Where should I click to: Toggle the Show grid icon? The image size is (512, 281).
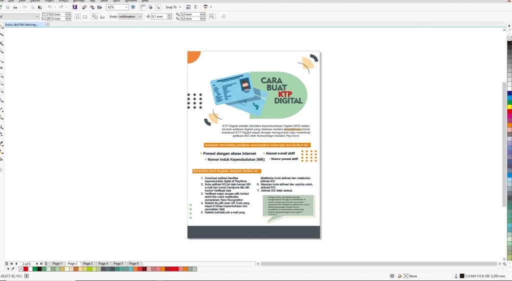pos(150,7)
